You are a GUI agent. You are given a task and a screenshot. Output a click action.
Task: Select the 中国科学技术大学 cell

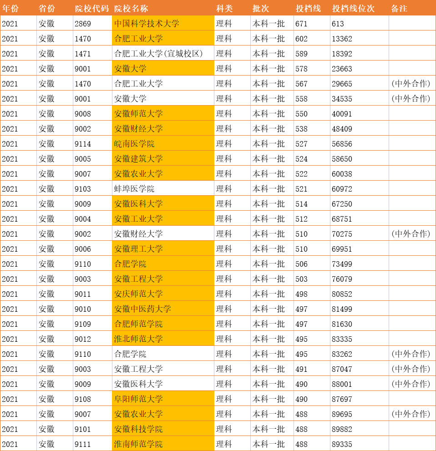pyautogui.click(x=146, y=24)
